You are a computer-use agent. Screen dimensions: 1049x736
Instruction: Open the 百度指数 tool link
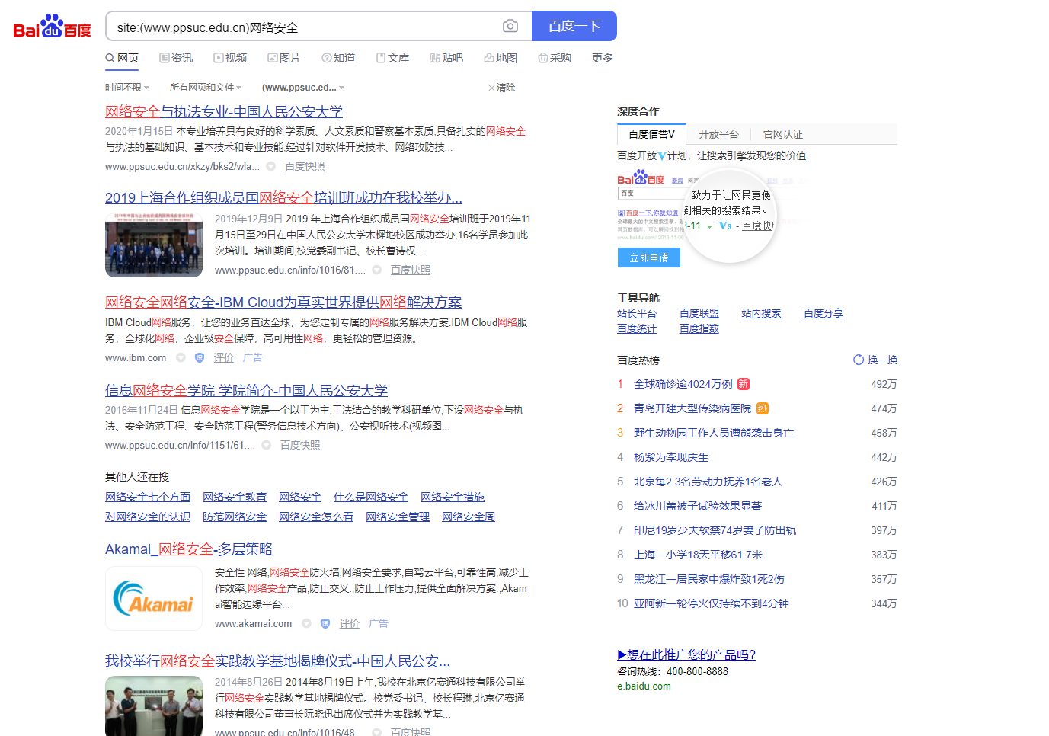click(x=699, y=329)
